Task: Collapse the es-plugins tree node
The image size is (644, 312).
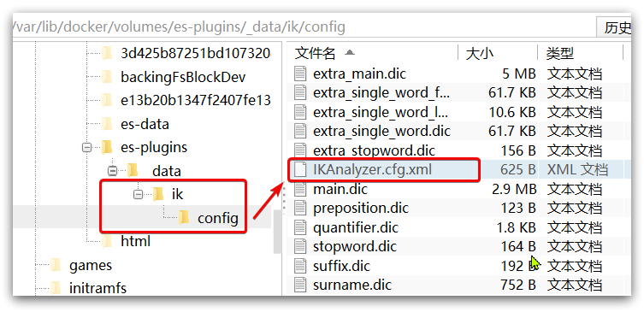Action: 86,147
